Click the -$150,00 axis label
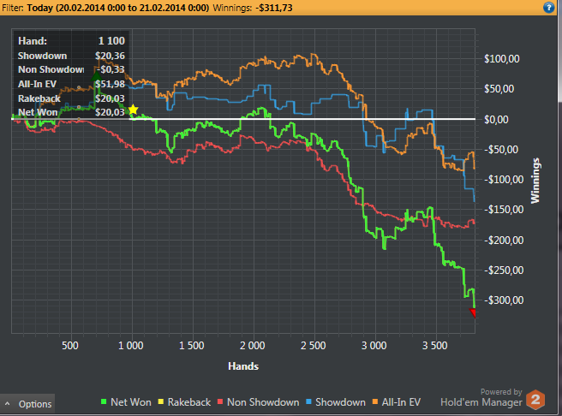This screenshot has width=562, height=416. pos(504,210)
